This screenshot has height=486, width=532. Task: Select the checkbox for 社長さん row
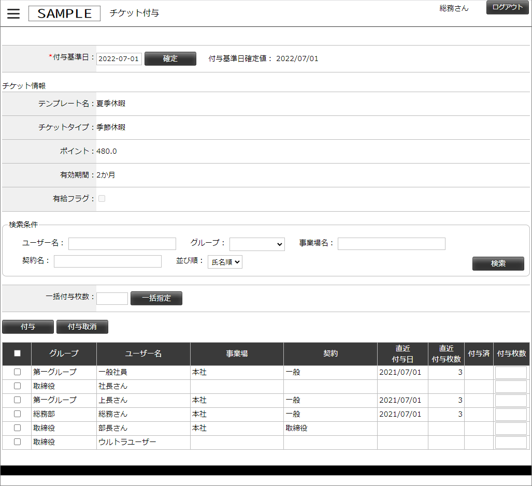(17, 386)
